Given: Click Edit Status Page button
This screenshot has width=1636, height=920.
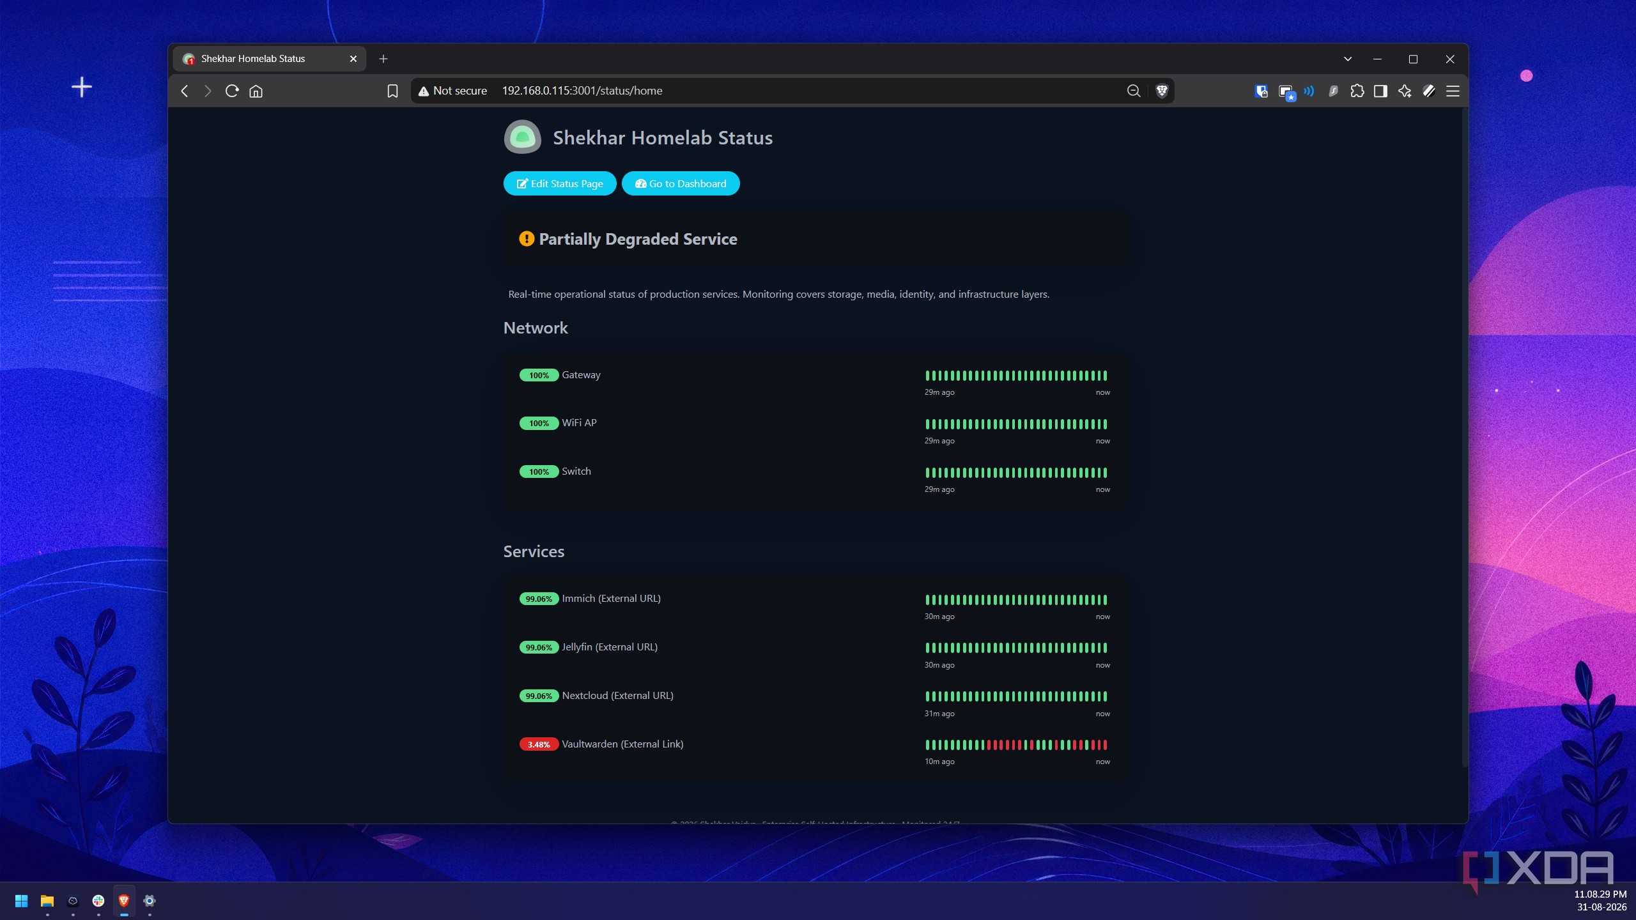Looking at the screenshot, I should (560, 183).
